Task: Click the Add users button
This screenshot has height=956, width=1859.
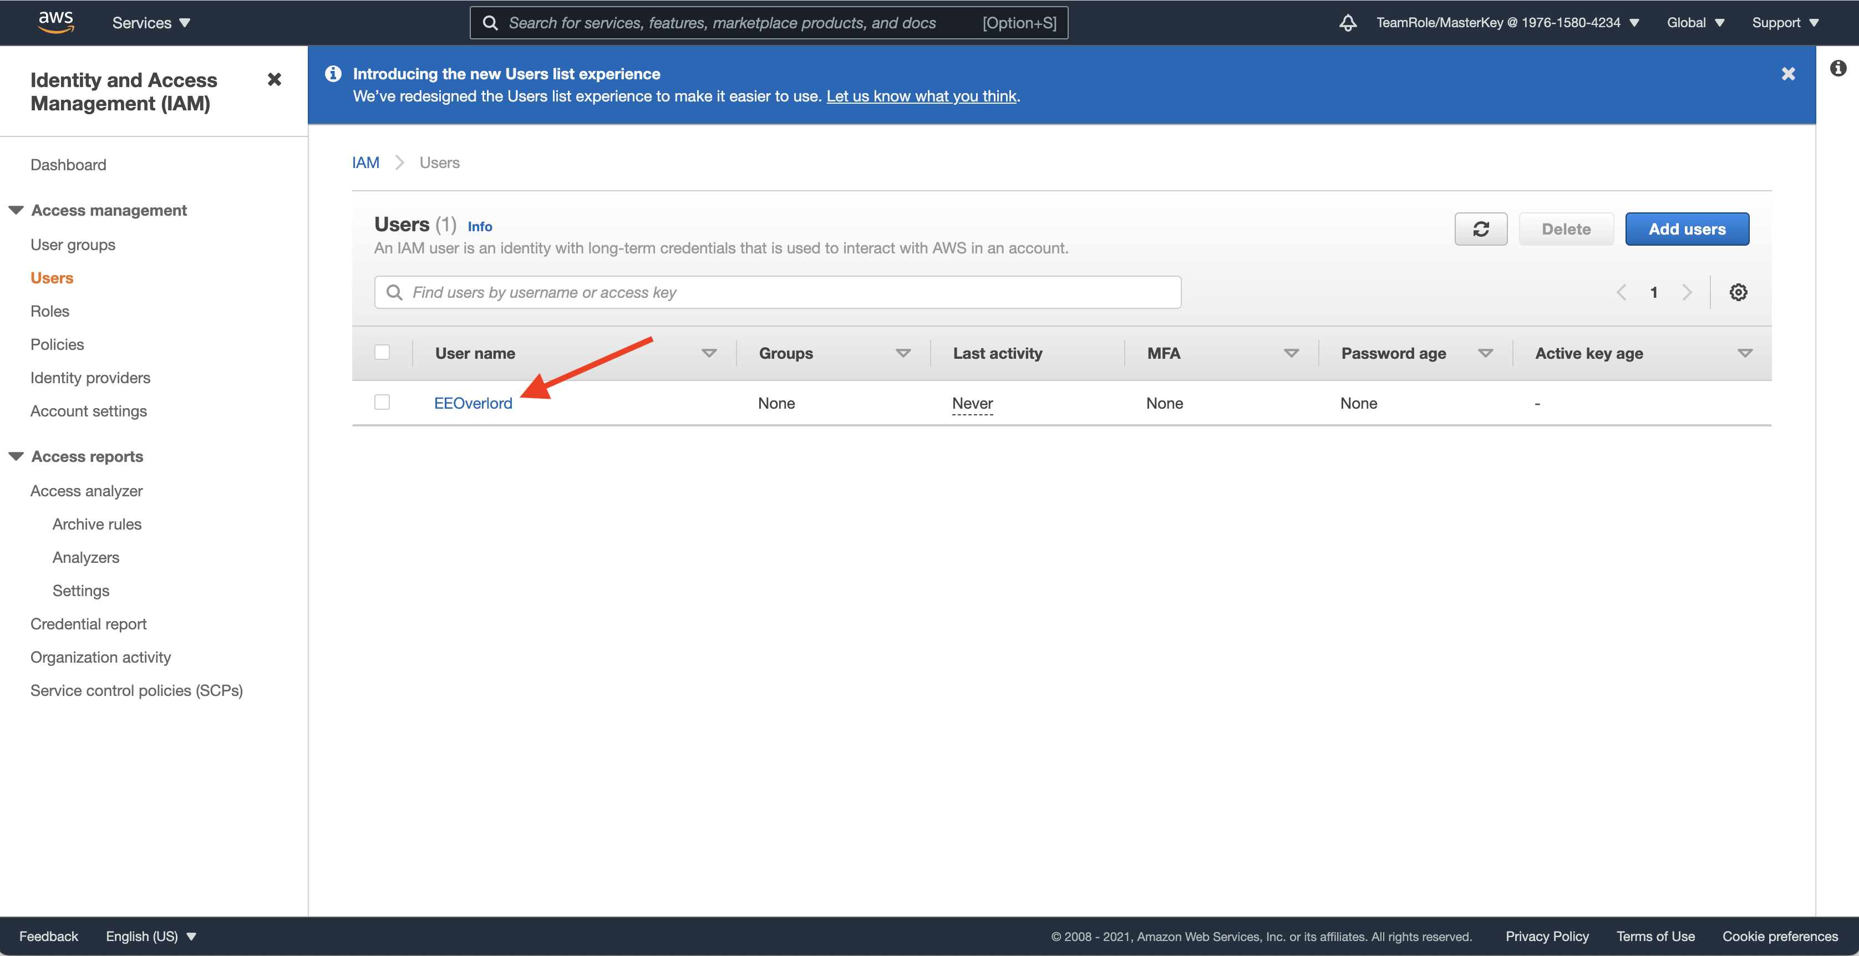Action: [x=1687, y=228]
